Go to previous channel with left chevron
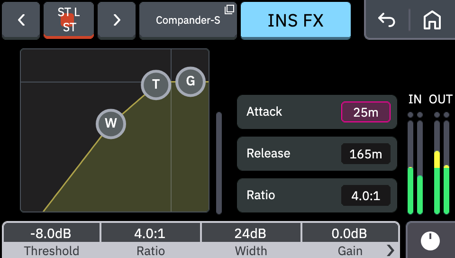This screenshot has height=258, width=455. (x=21, y=20)
